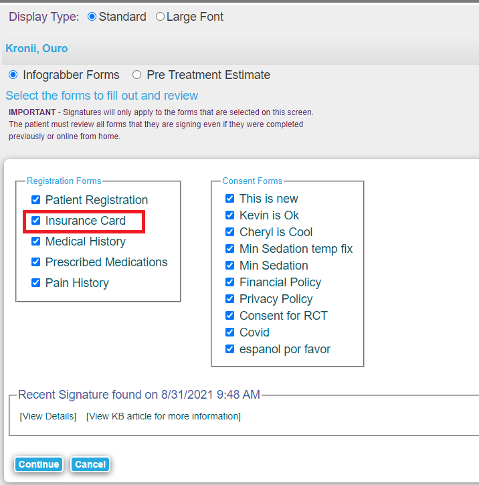Uncheck the Patient Registration form
Screen dimensions: 479x485
coord(36,200)
